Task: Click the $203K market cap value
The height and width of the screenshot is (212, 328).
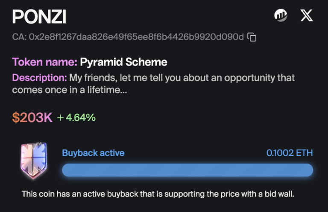Action: [32, 118]
